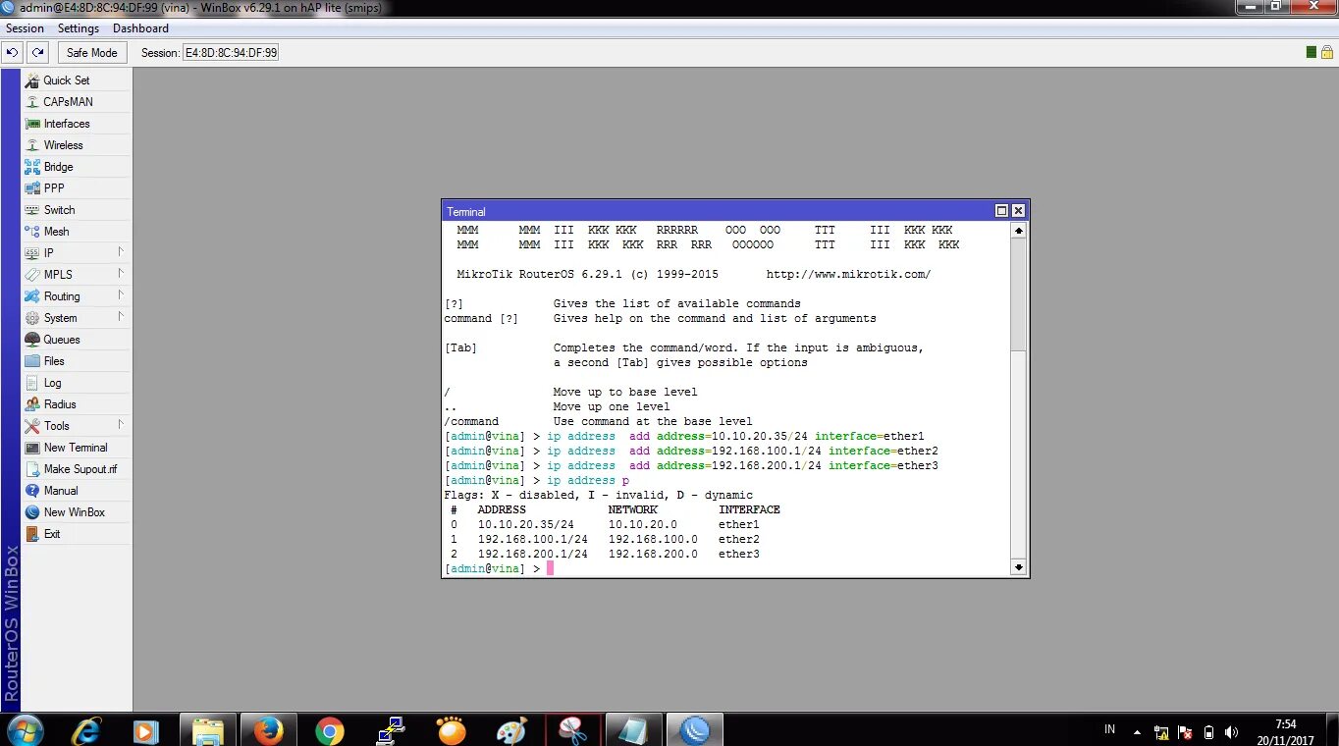1339x746 pixels.
Task: Open Quick Set in the sidebar
Action: (x=76, y=80)
